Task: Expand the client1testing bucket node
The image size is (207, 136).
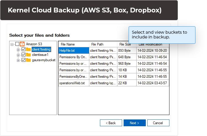Action: coord(18,50)
